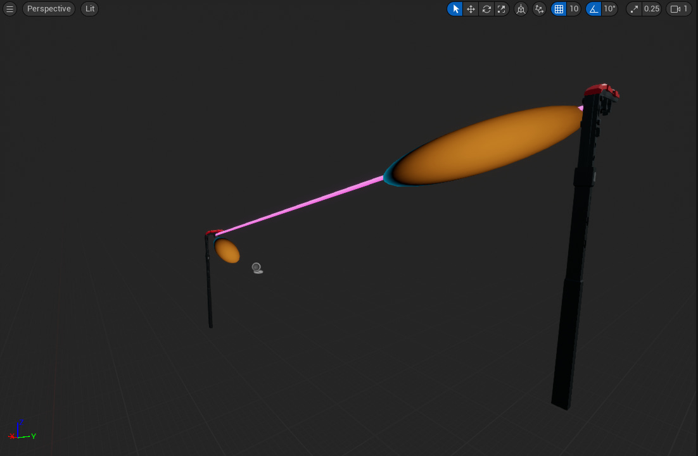Screen dimensions: 698x456
Task: Open the viewport options hamburger menu
Action: [10, 9]
